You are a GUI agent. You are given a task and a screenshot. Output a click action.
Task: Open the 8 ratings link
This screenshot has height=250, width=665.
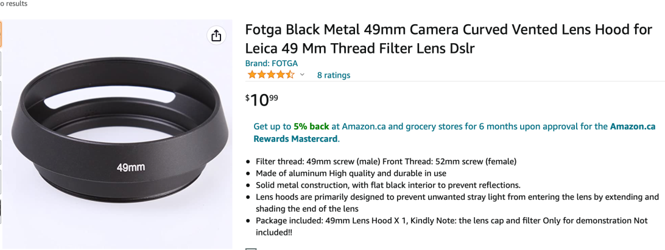[x=334, y=75]
